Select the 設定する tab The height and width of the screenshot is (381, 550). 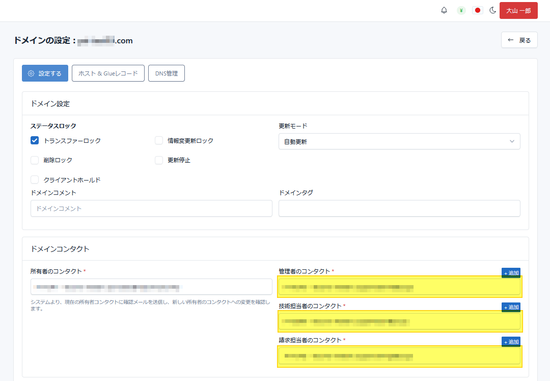[45, 73]
